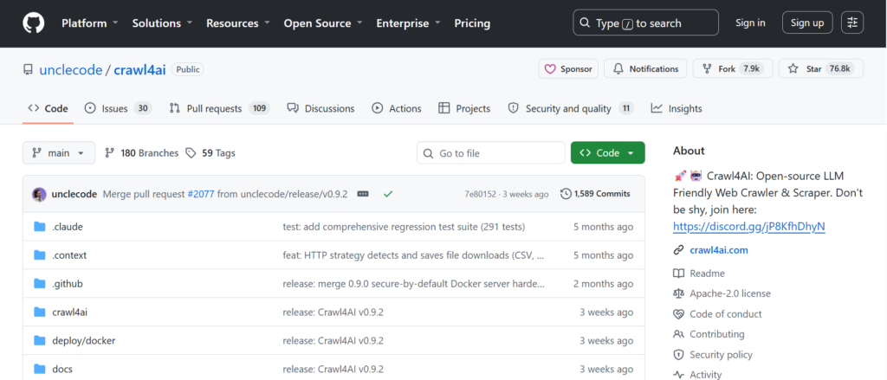Viewport: 887px width, 380px height.
Task: Open commit hash 7e80152
Action: click(x=480, y=194)
